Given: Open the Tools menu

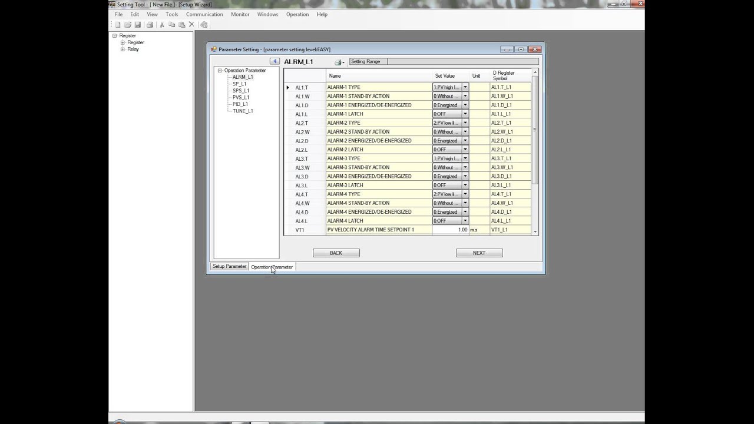Looking at the screenshot, I should coord(172,14).
